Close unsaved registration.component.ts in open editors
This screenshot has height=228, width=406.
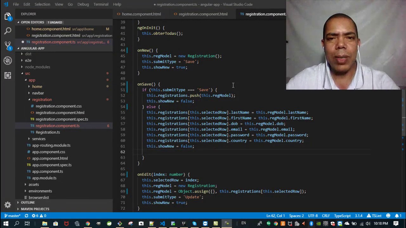pyautogui.click(x=23, y=42)
